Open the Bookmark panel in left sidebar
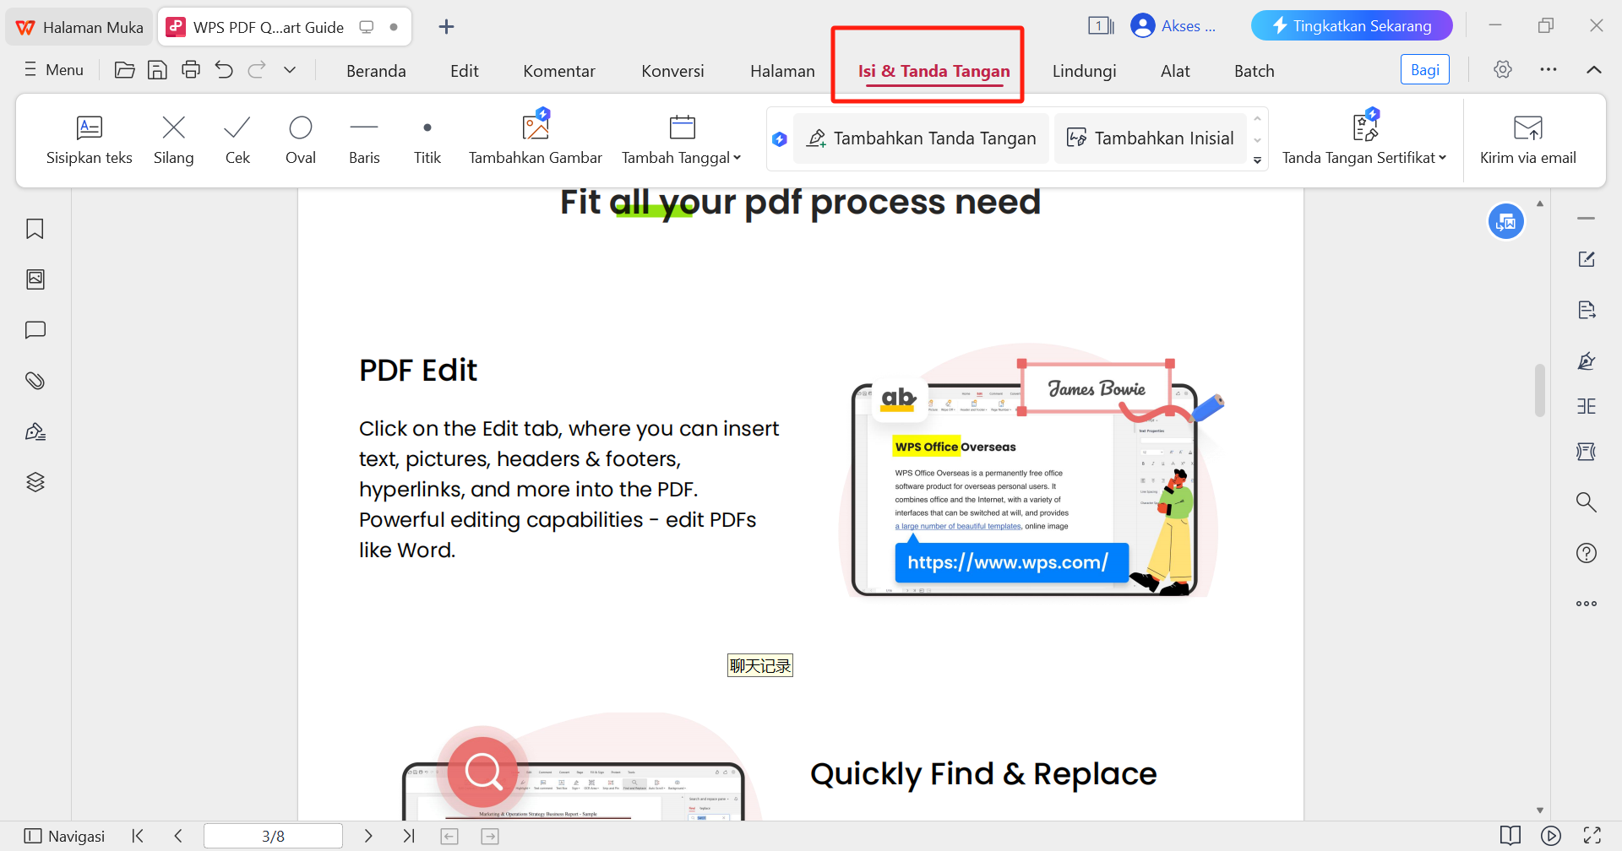The width and height of the screenshot is (1622, 851). tap(35, 229)
